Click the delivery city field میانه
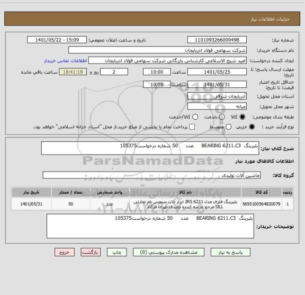Viewport: 305px width, 295px height. click(217, 106)
